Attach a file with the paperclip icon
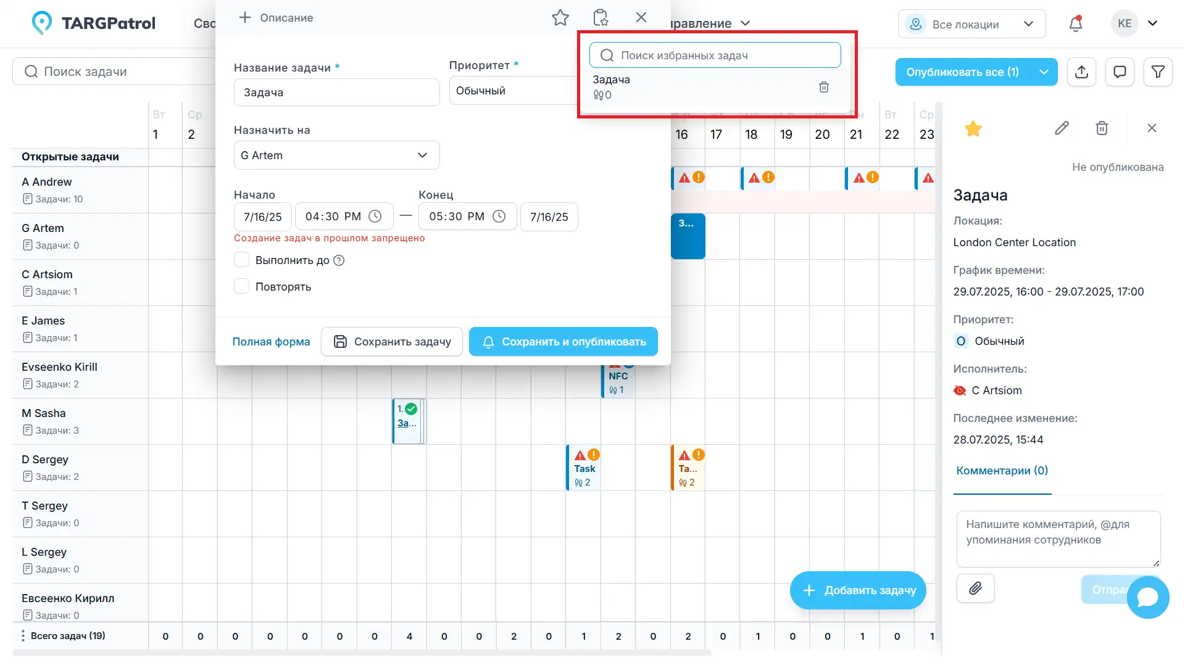The width and height of the screenshot is (1185, 665). click(975, 589)
